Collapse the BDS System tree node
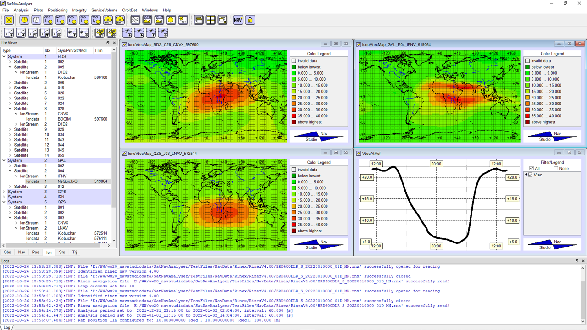The width and height of the screenshot is (587, 330). point(4,57)
